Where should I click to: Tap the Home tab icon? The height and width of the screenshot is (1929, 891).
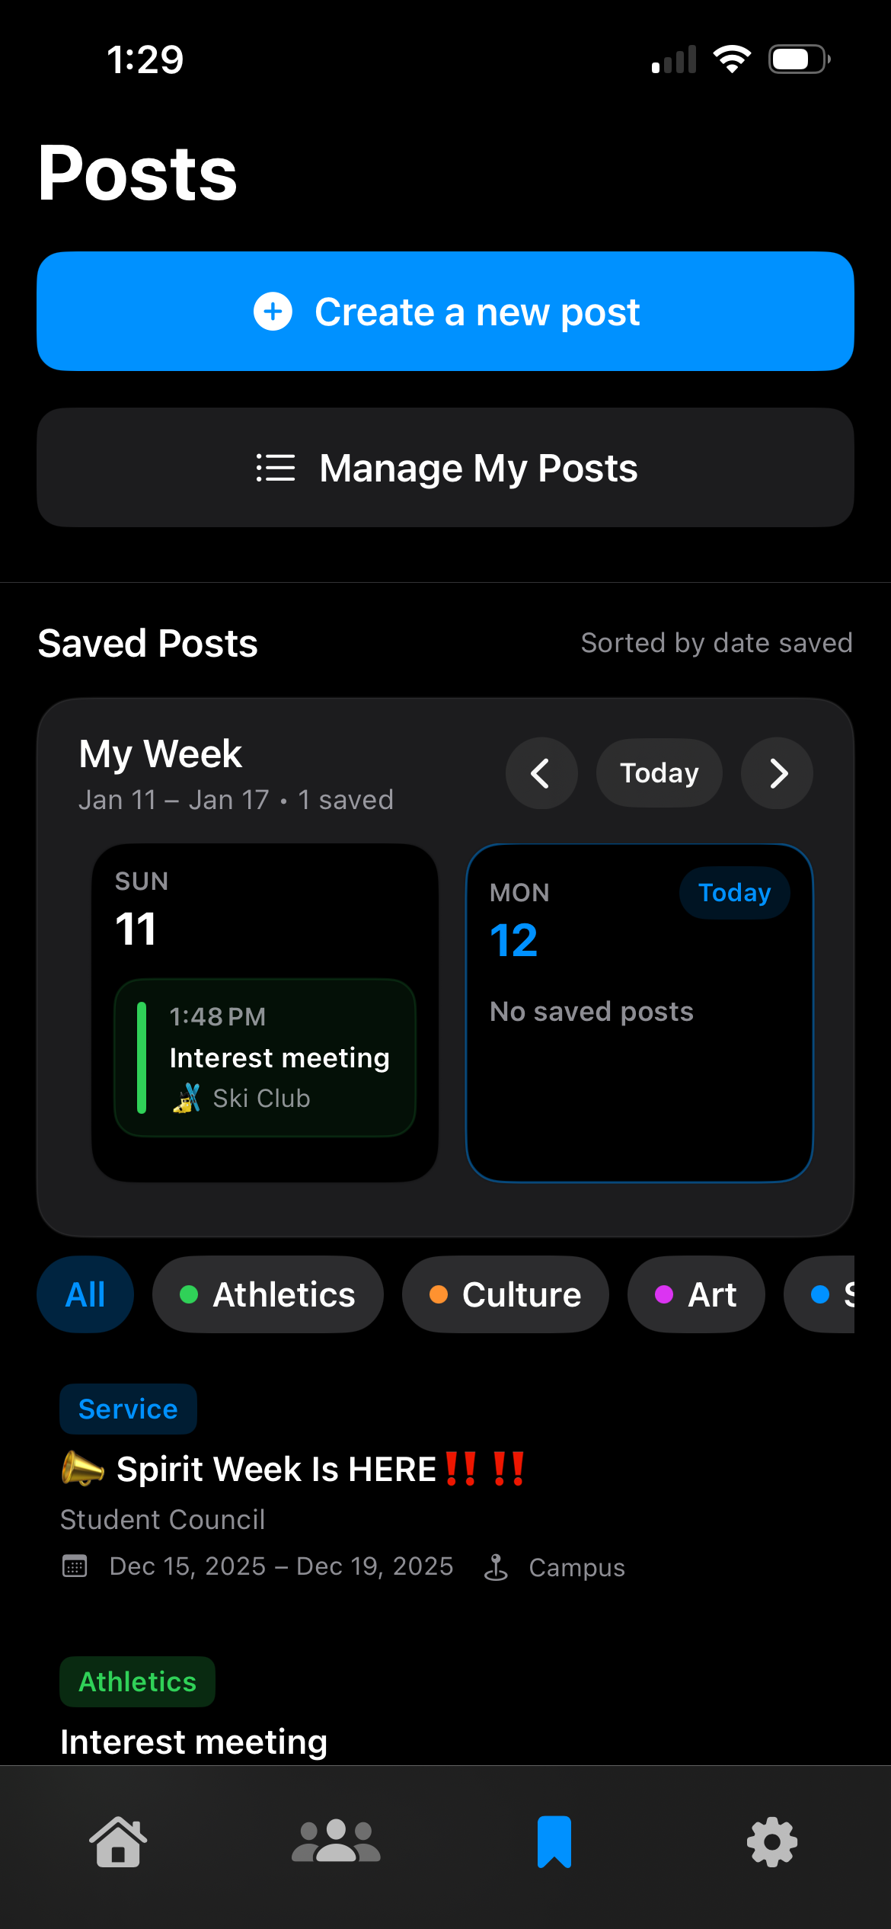118,1842
